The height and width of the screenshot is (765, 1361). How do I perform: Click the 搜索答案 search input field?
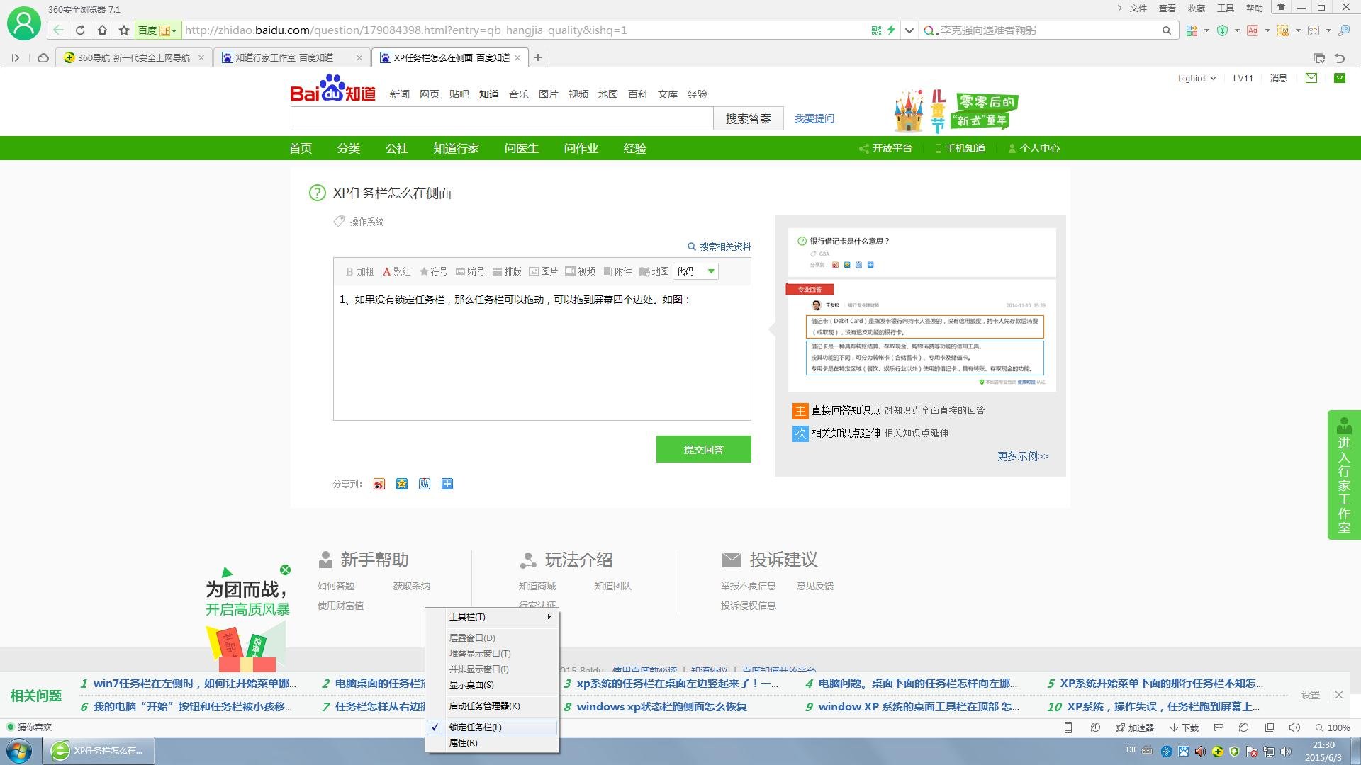pyautogui.click(x=502, y=118)
